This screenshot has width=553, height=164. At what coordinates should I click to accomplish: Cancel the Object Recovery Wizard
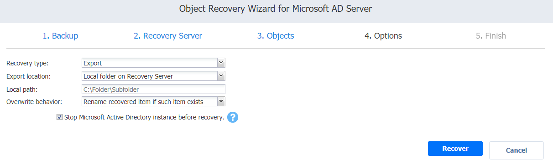click(516, 150)
